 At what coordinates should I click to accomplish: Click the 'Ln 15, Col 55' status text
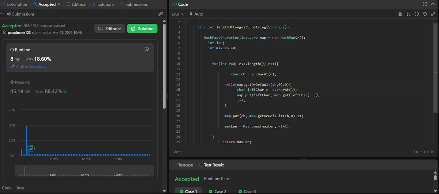(x=424, y=152)
